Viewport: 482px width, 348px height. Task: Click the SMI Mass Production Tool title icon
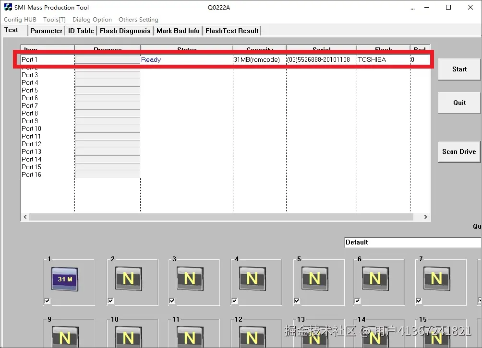tap(8, 7)
